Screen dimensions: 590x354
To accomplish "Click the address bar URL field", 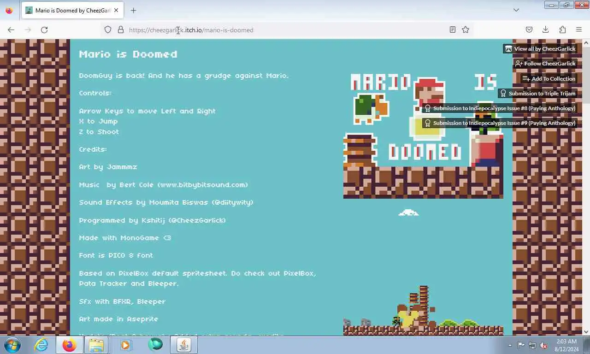I will 286,30.
